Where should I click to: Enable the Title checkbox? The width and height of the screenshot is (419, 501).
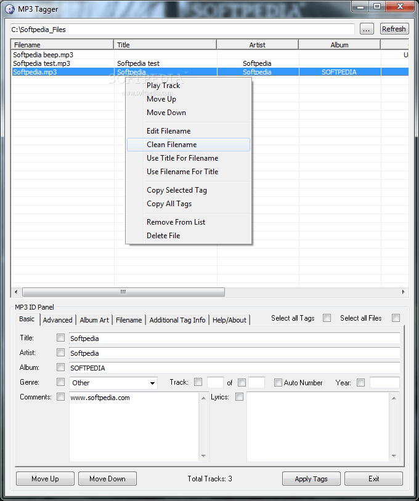pos(60,338)
